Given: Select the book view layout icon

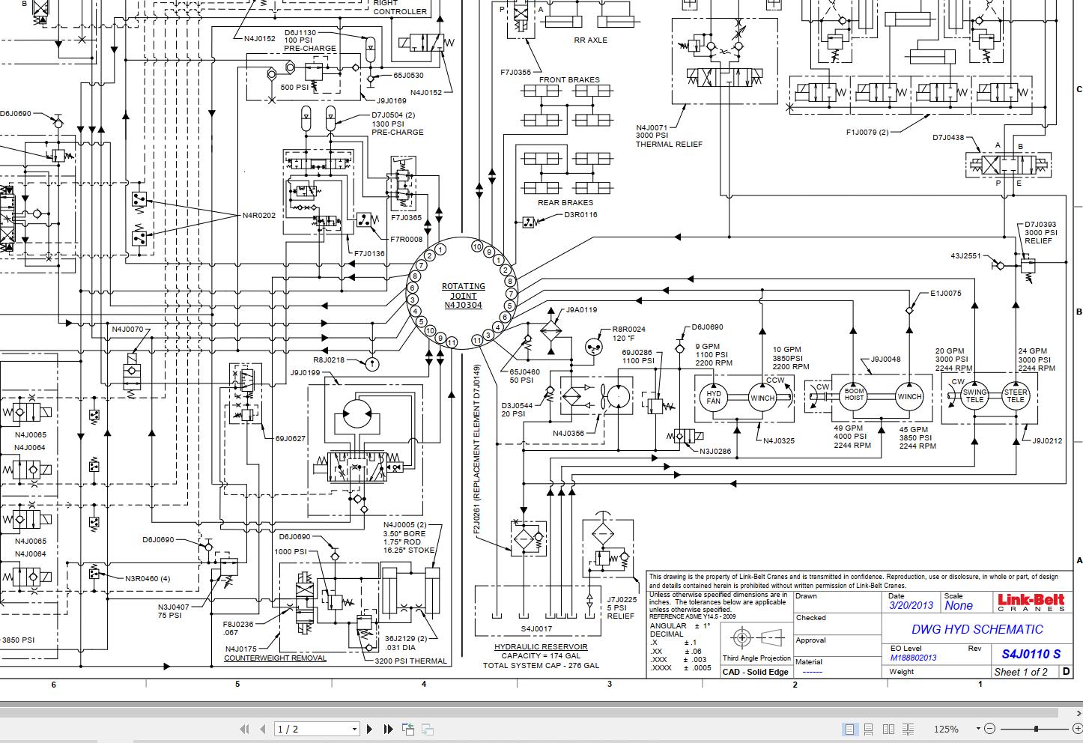Looking at the screenshot, I should [x=908, y=729].
